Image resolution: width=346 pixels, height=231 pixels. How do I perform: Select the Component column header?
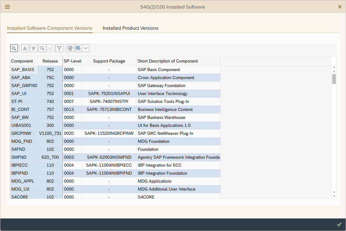(x=24, y=61)
